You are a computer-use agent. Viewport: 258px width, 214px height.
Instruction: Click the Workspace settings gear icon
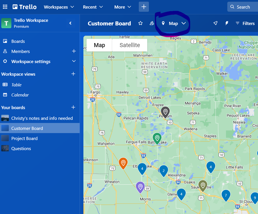click(5, 61)
